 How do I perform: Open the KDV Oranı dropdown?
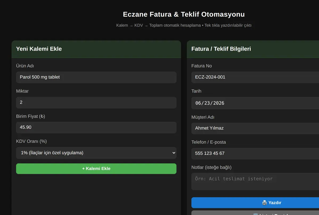coord(96,153)
